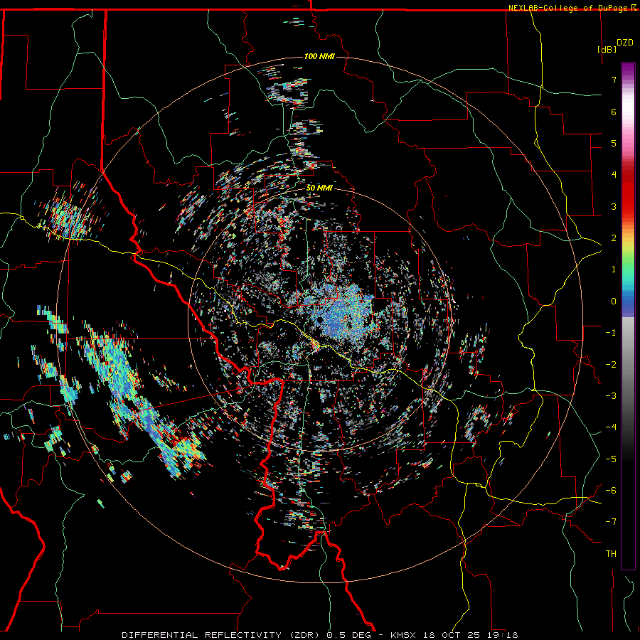Click the -4 value on color scale
This screenshot has height=640, width=640.
611,427
